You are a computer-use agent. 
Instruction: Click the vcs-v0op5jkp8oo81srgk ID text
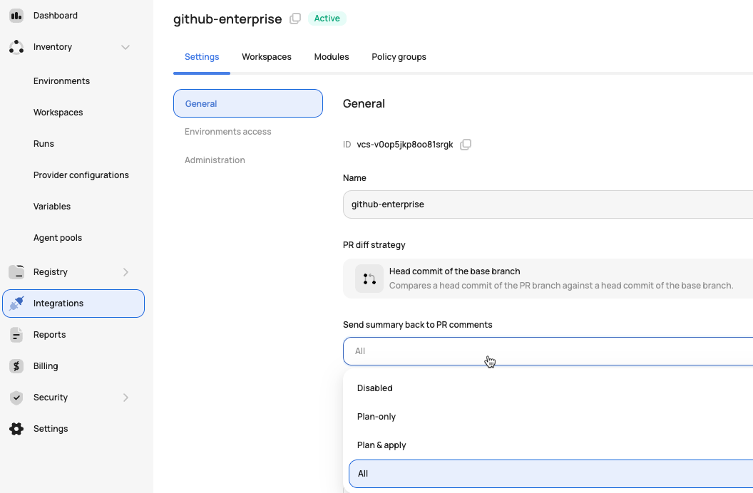click(x=405, y=145)
